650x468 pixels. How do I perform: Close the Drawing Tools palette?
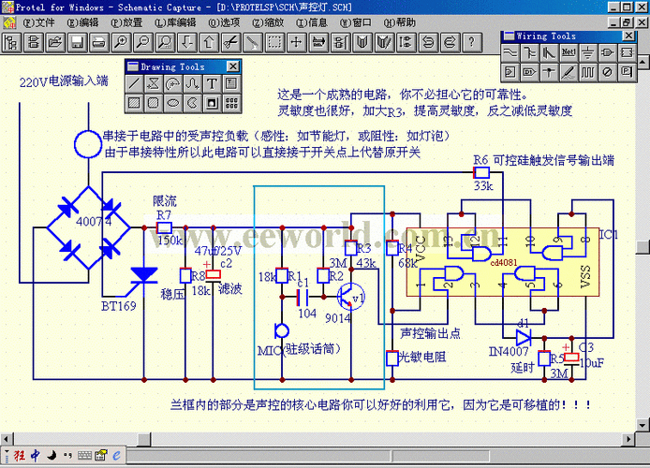coord(233,66)
